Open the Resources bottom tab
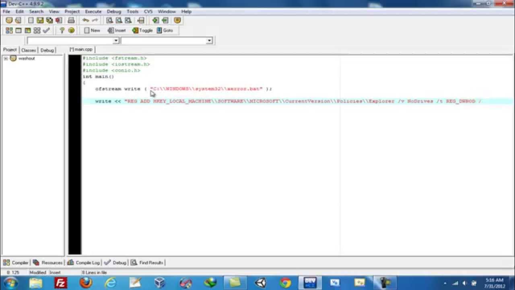This screenshot has height=290, width=515. [x=48, y=263]
